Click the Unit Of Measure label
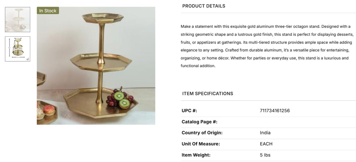Image resolution: width=356 pixels, height=162 pixels. tap(201, 144)
